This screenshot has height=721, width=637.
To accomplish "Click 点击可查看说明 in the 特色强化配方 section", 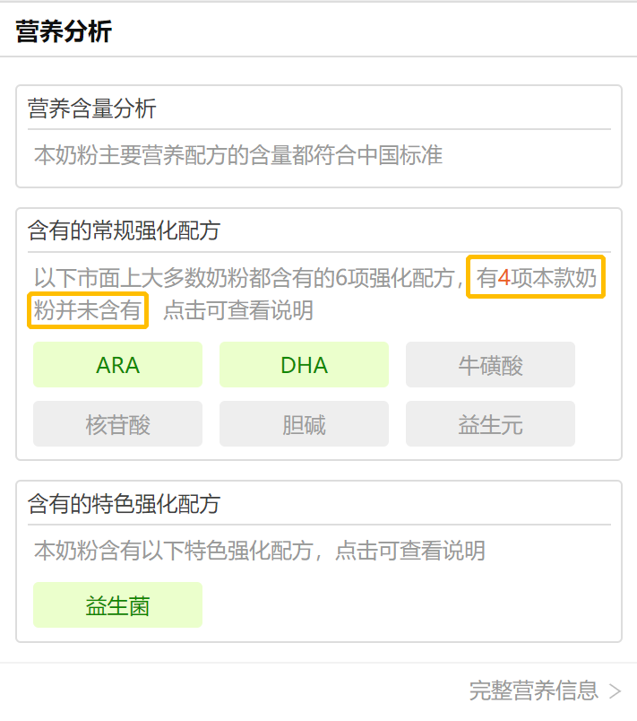I will click(x=410, y=550).
